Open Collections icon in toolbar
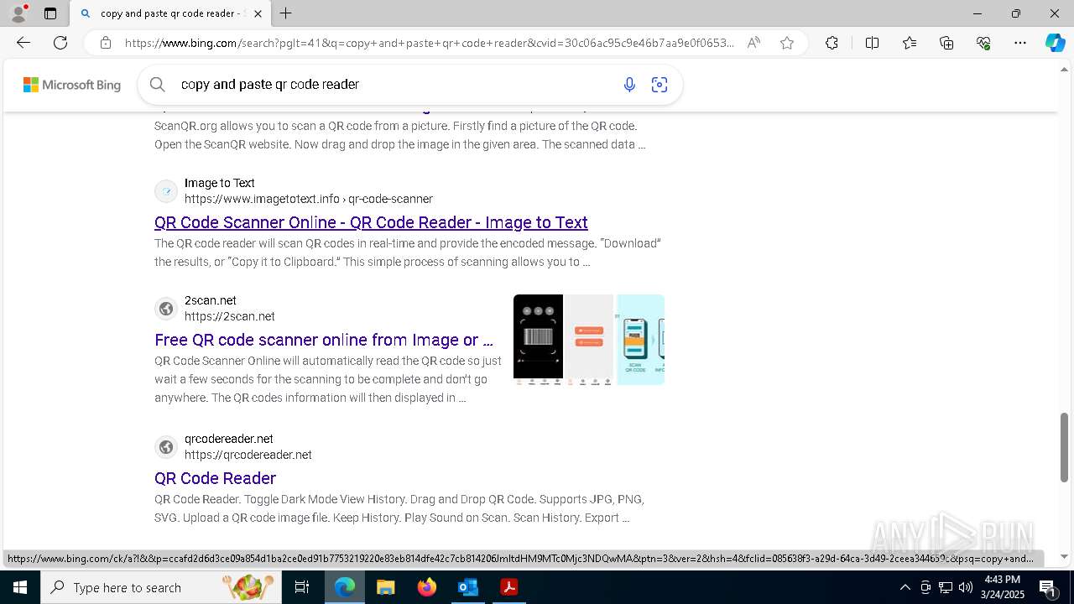The height and width of the screenshot is (604, 1074). (x=946, y=43)
